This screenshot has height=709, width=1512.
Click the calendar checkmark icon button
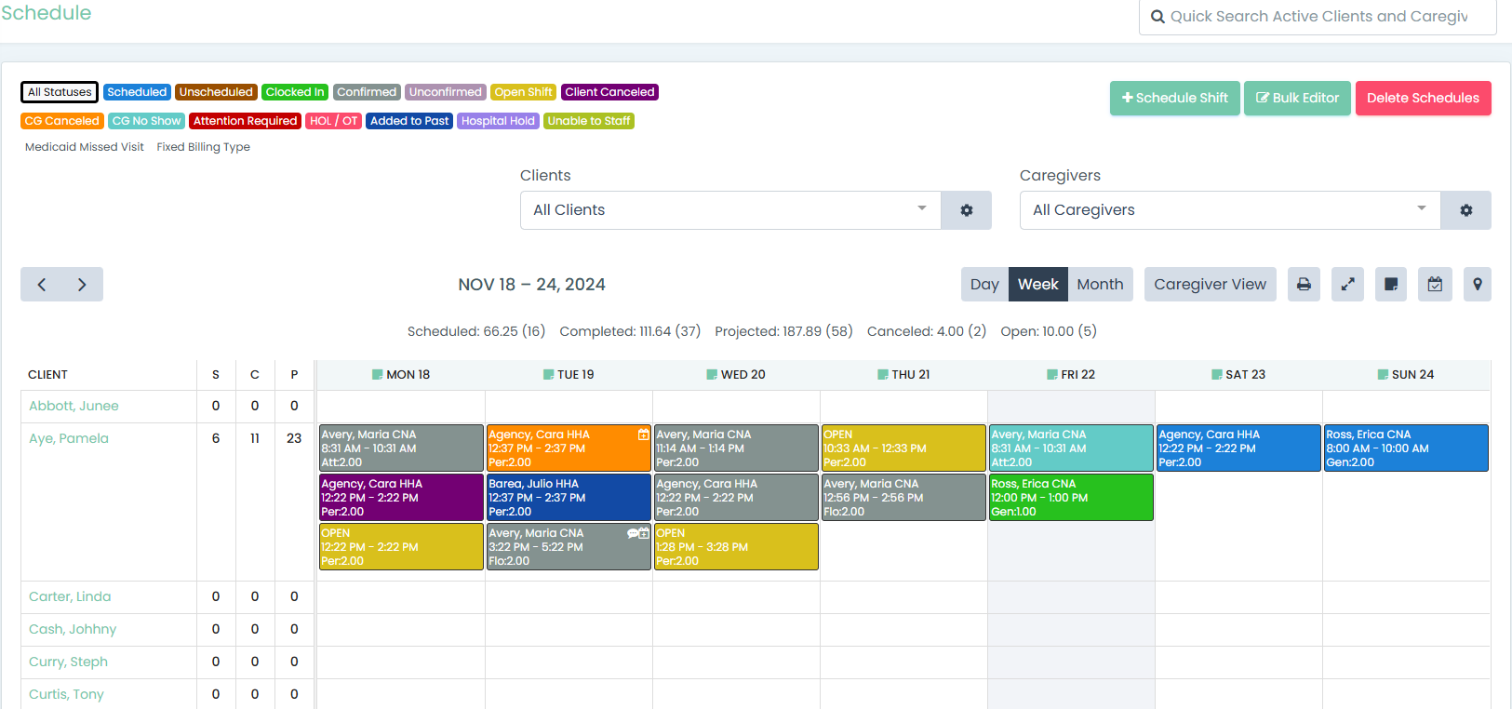tap(1435, 285)
